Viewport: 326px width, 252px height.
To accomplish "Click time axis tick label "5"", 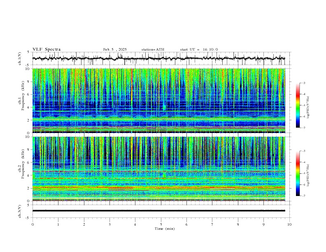I will [x=161, y=224].
